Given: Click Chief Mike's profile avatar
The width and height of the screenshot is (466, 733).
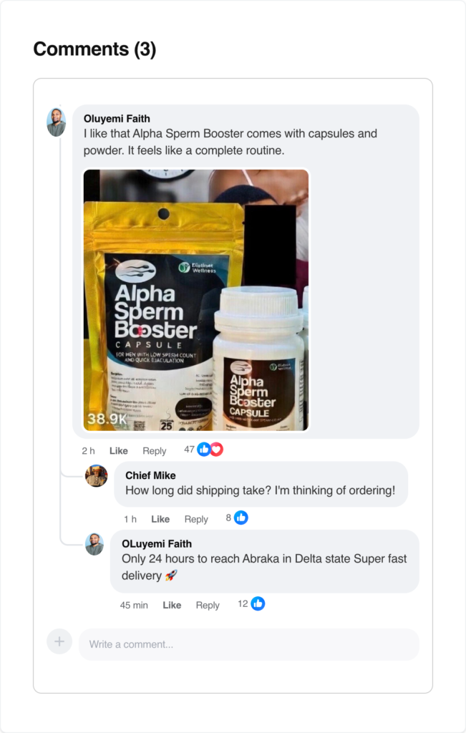Looking at the screenshot, I should coord(96,476).
